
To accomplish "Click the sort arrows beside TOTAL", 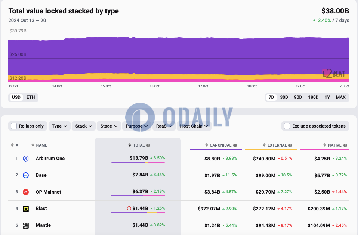I will pyautogui.click(x=130, y=145).
